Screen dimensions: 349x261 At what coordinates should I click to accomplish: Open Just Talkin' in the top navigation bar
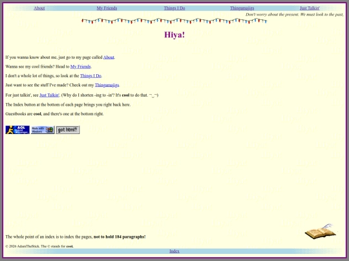(310, 8)
